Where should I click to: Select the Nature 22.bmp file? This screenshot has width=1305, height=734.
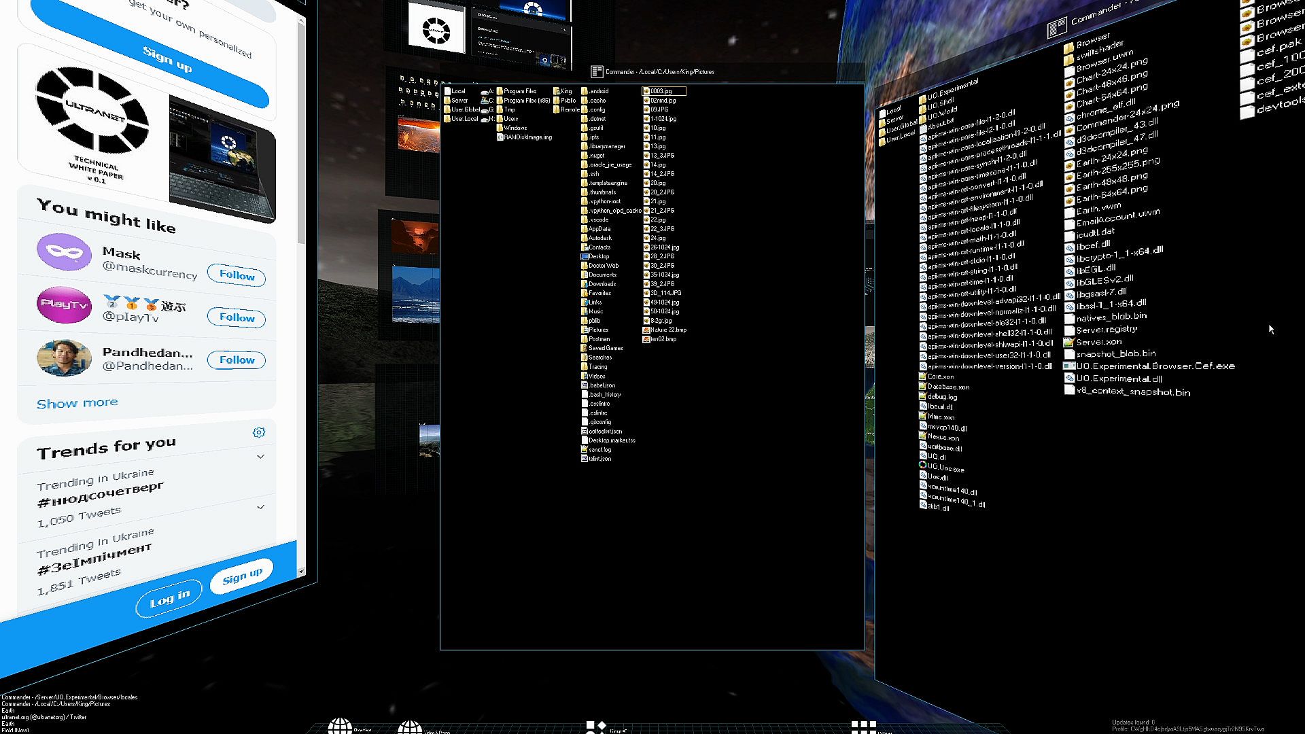click(x=667, y=330)
